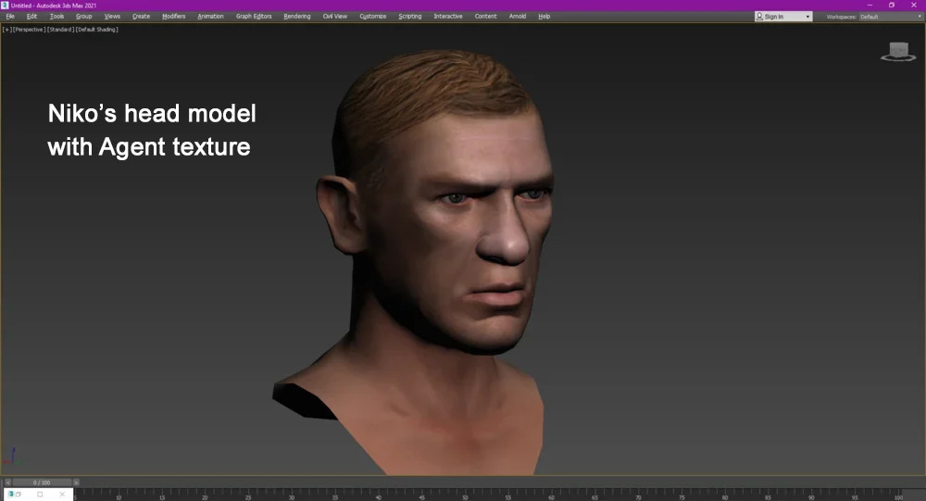
Task: Click the 3ds Max icon in bottom-left panel
Action: click(13, 495)
